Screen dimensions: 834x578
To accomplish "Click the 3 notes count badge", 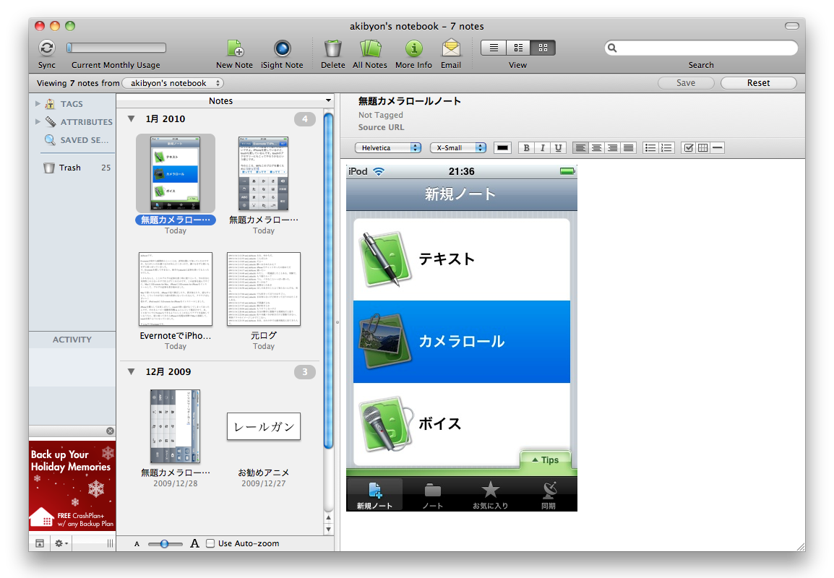I will 305,371.
